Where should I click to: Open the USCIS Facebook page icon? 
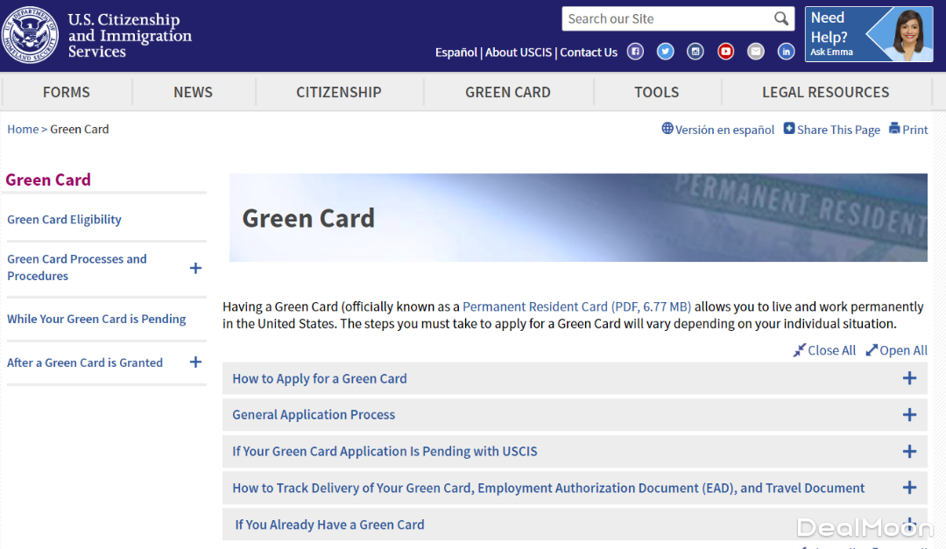point(635,52)
